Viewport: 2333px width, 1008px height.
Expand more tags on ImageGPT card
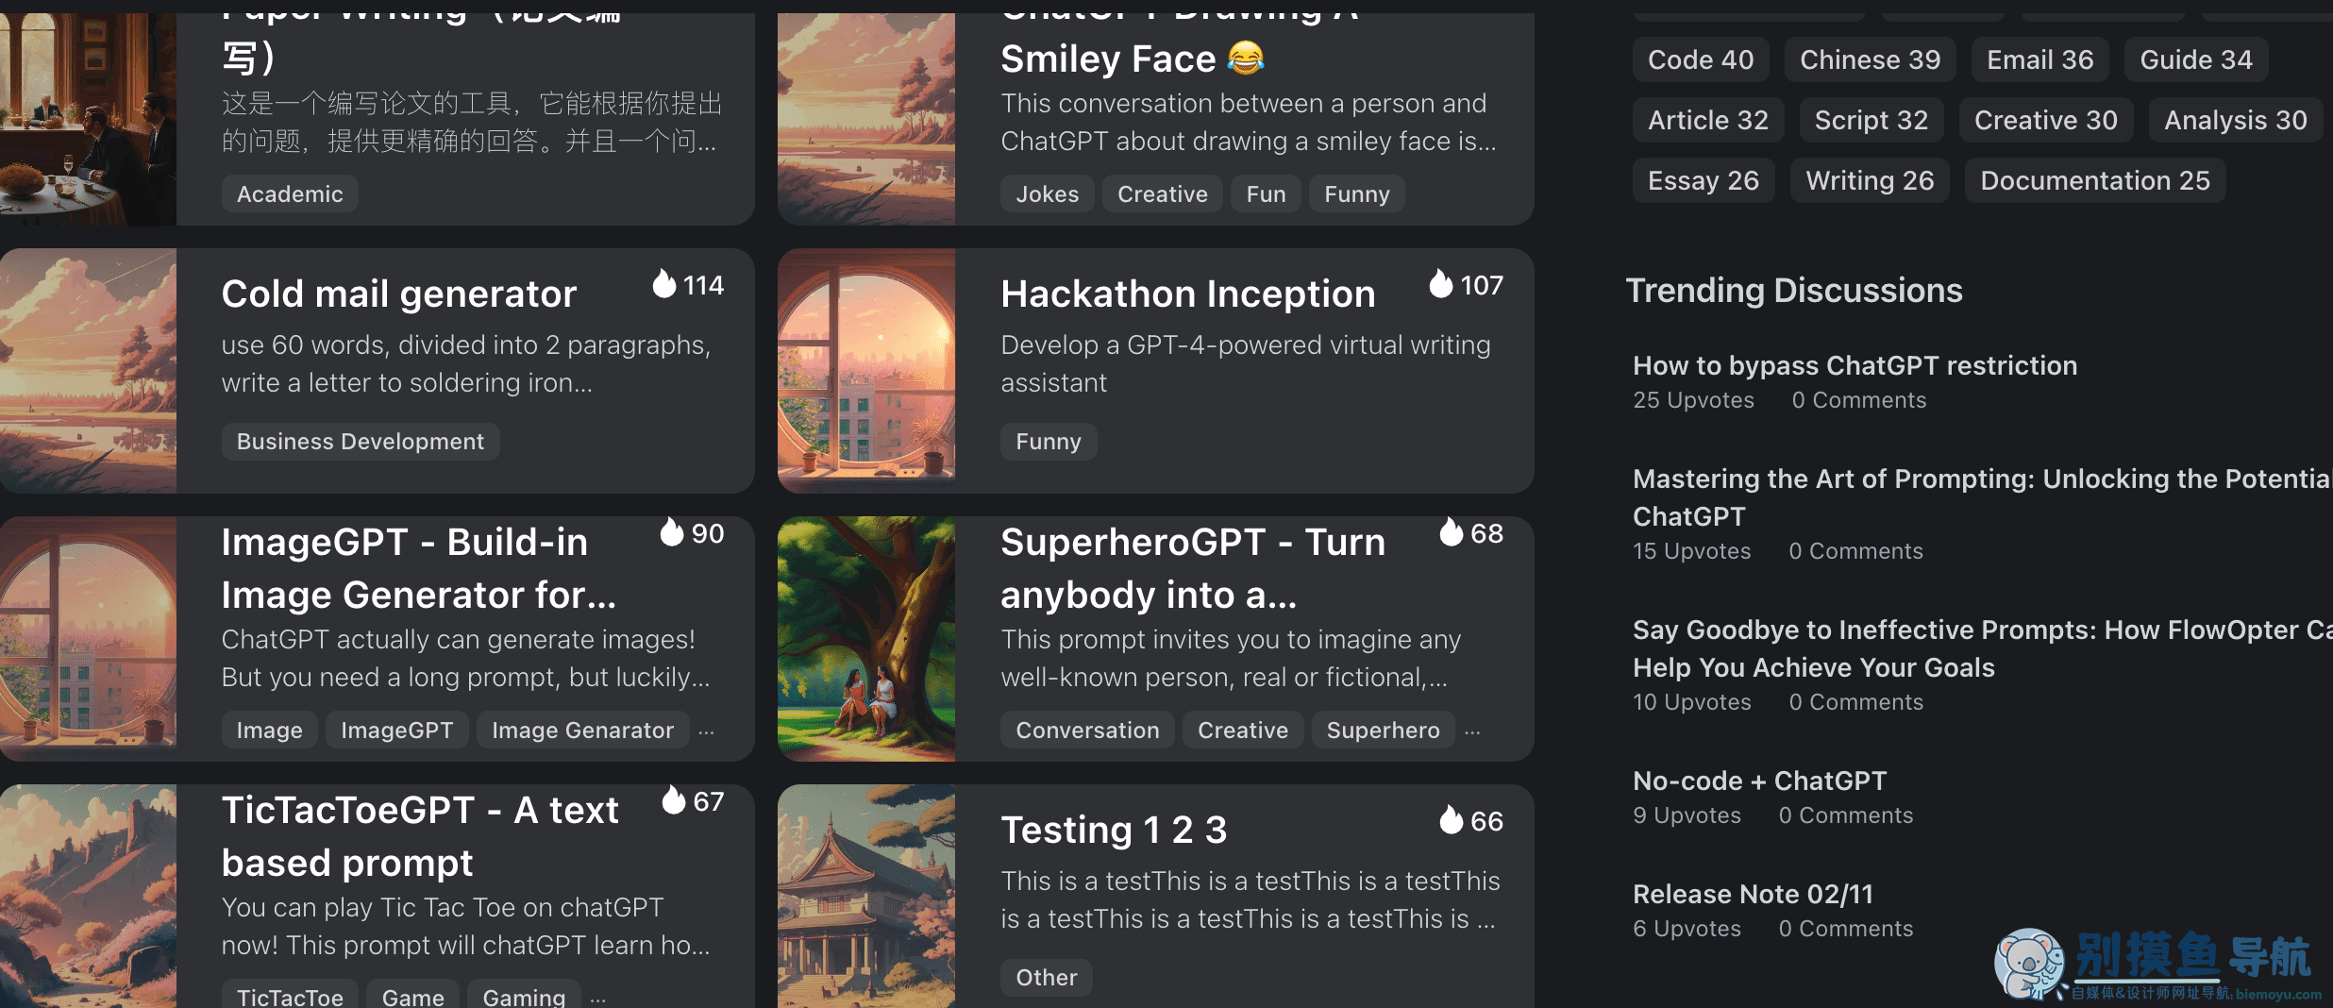pos(706,731)
